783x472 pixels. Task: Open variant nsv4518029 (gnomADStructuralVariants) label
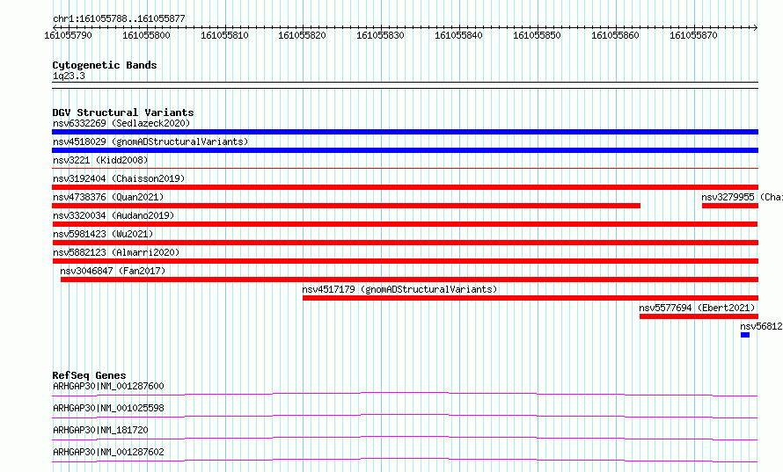tap(150, 142)
